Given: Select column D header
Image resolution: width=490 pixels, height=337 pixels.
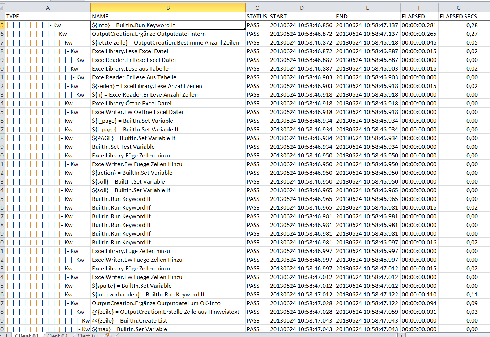Looking at the screenshot, I should [302, 8].
